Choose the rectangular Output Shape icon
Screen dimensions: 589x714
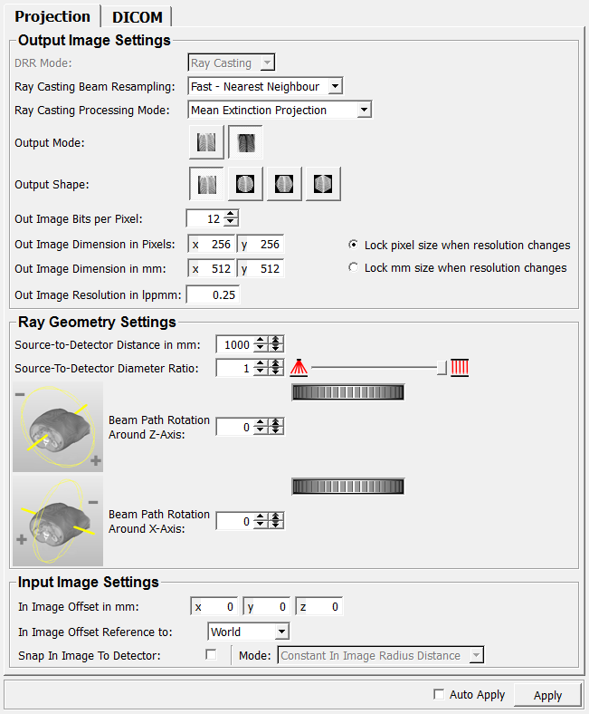pos(207,184)
